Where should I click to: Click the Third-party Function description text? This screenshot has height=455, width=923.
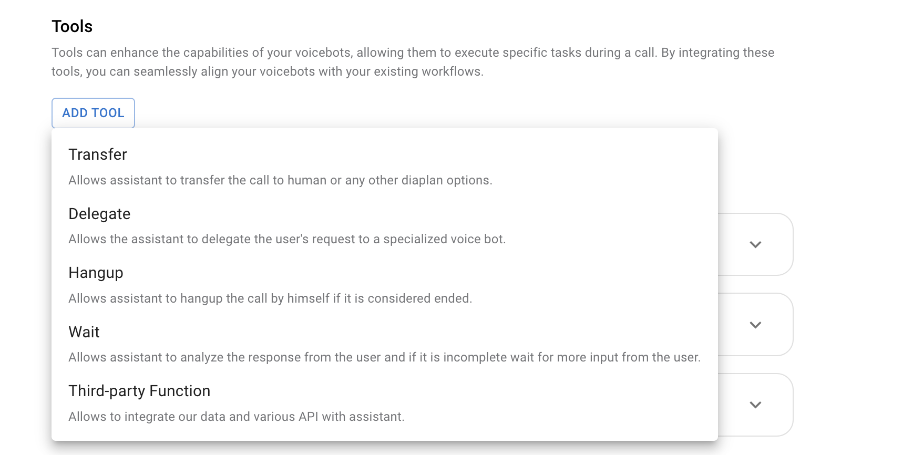pyautogui.click(x=236, y=416)
